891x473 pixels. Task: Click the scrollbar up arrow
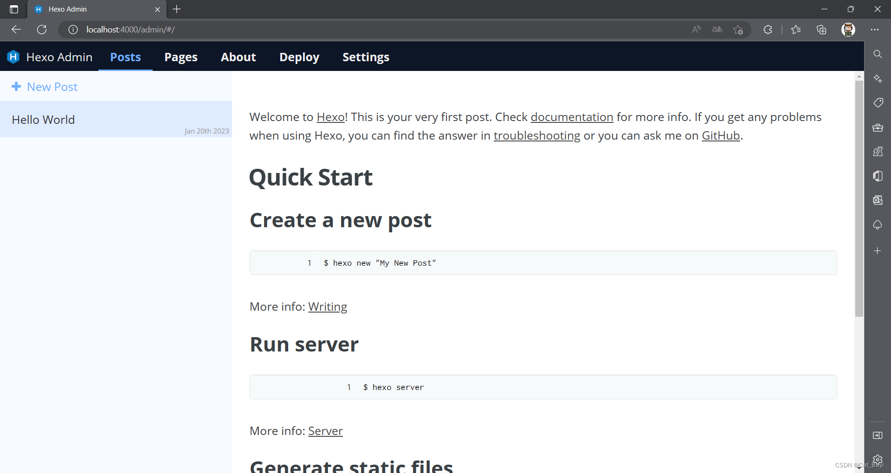pos(859,76)
